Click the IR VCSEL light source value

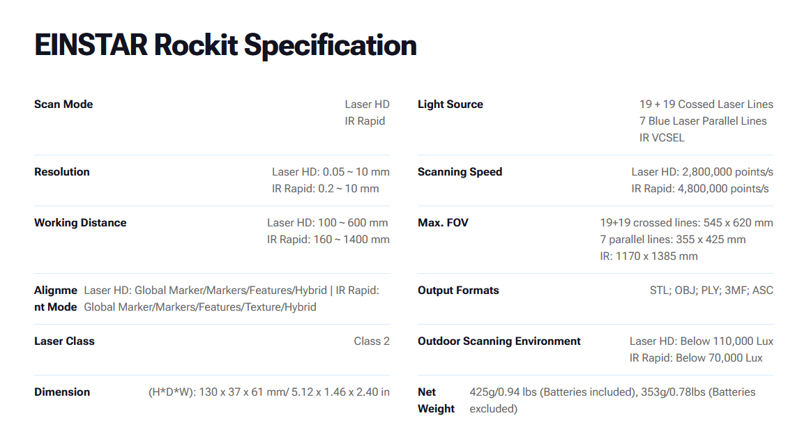pos(662,138)
